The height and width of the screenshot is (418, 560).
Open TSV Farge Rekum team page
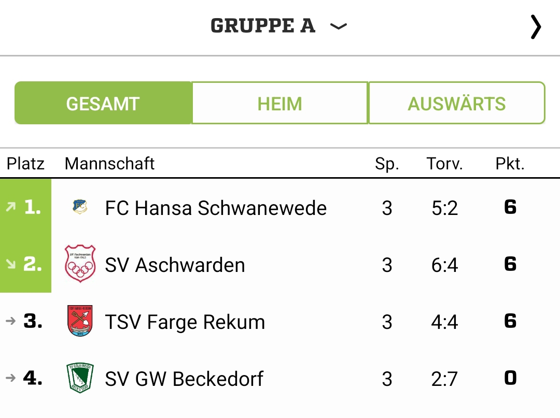tap(185, 322)
